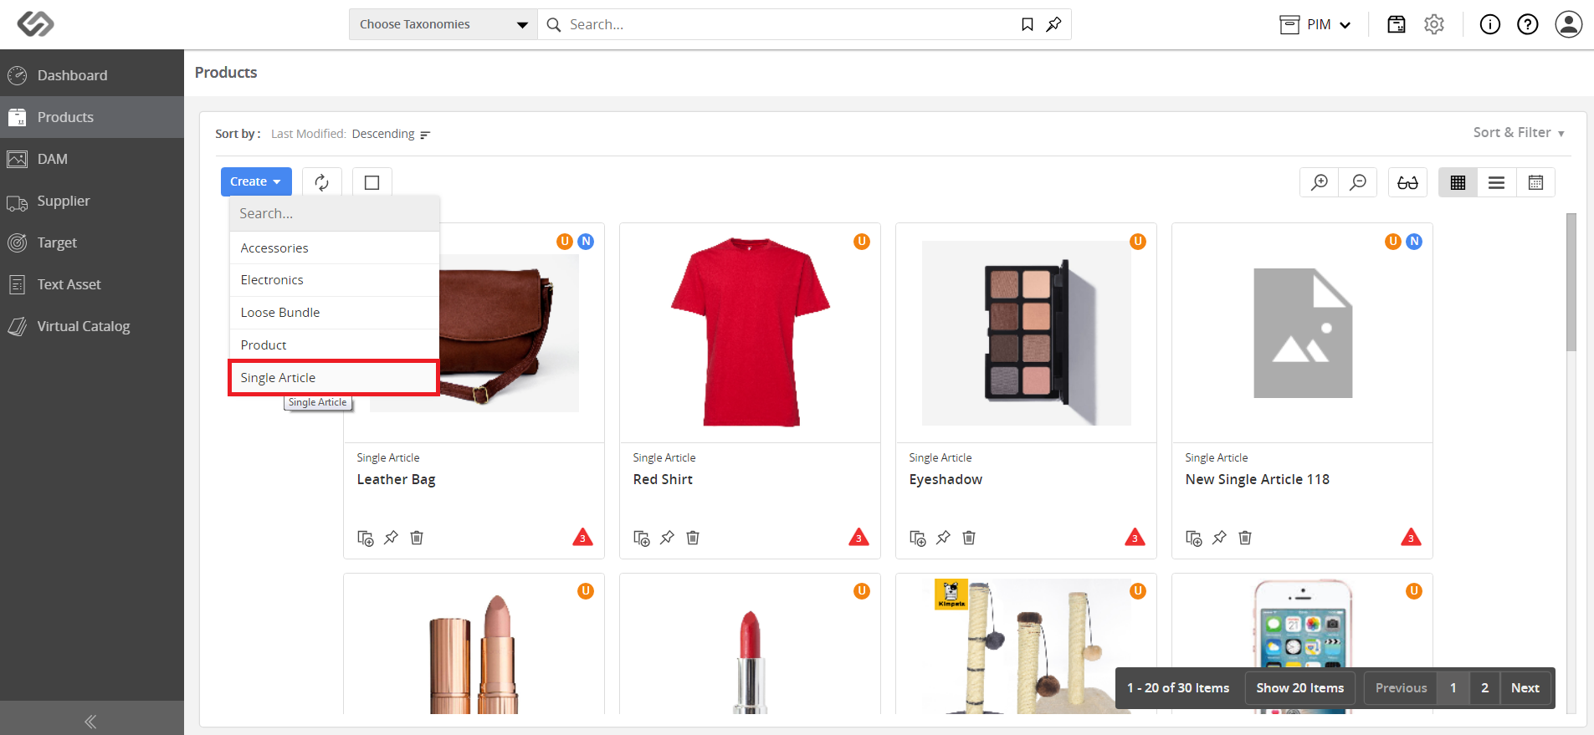Click the app logo icon

click(x=36, y=24)
